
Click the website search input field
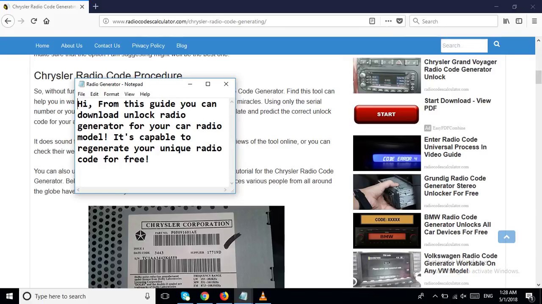point(464,46)
